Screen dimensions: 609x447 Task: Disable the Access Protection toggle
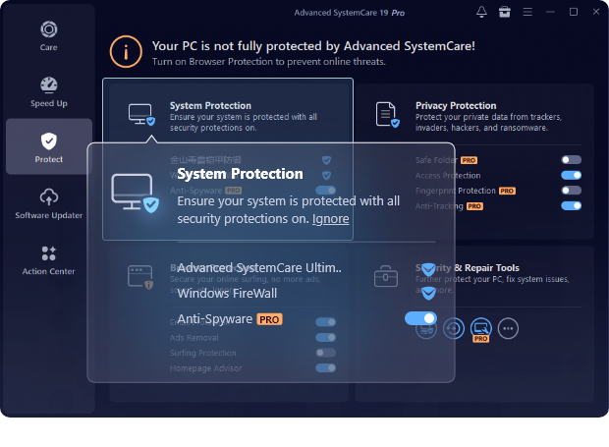571,175
